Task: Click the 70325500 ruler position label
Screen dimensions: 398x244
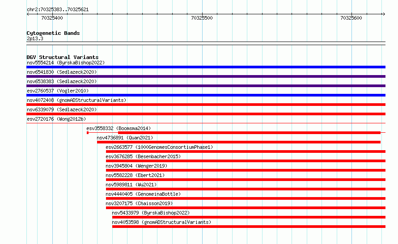Action: coord(202,18)
